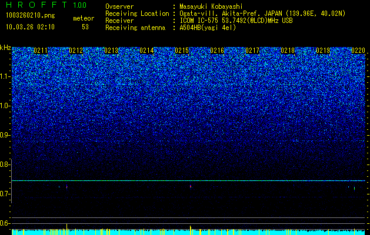This screenshot has width=370, height=235.
Task: Click the 1.1 kHz axis label
Action: click(x=5, y=77)
